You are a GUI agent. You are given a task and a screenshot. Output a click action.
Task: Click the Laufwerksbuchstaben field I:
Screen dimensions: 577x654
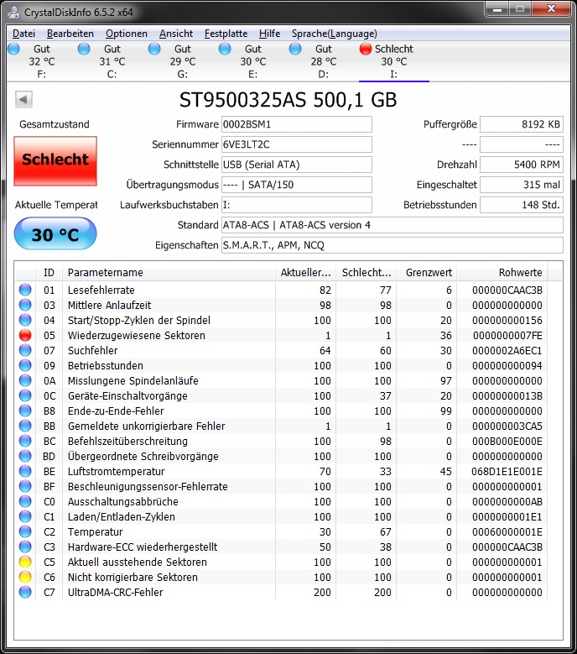point(297,205)
